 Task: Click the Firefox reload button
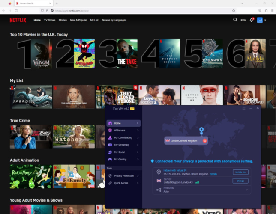point(16,11)
